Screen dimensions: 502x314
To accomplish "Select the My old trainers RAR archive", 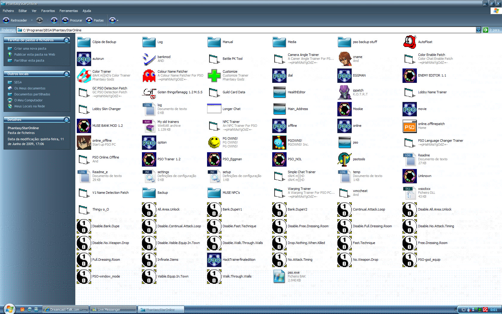I will pyautogui.click(x=149, y=126).
